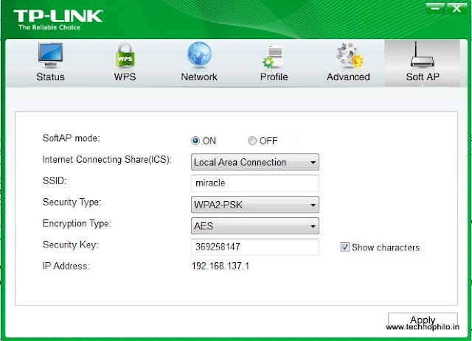Open the Security Type WPA2-PSK dropdown

point(255,205)
